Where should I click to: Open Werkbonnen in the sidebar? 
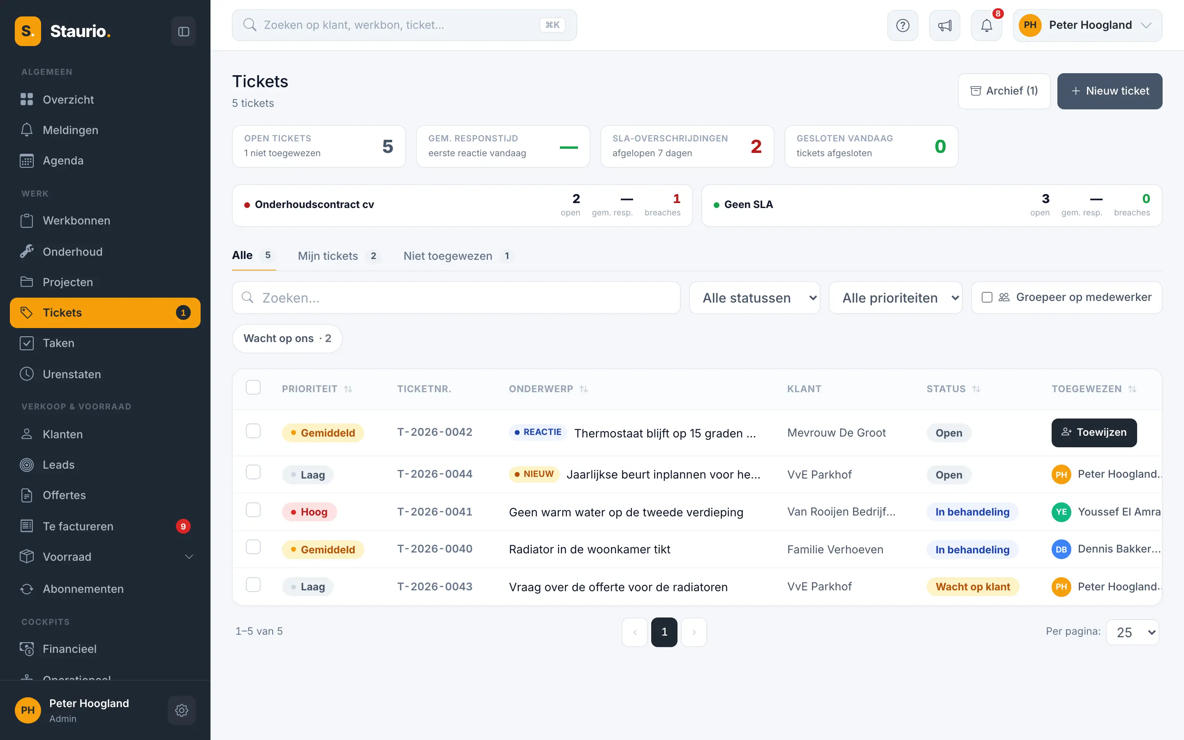coord(105,221)
